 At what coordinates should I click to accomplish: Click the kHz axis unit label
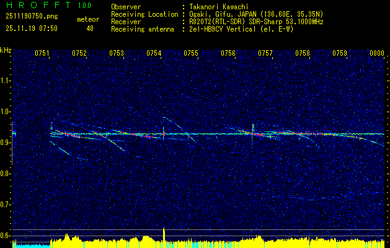coord(6,50)
